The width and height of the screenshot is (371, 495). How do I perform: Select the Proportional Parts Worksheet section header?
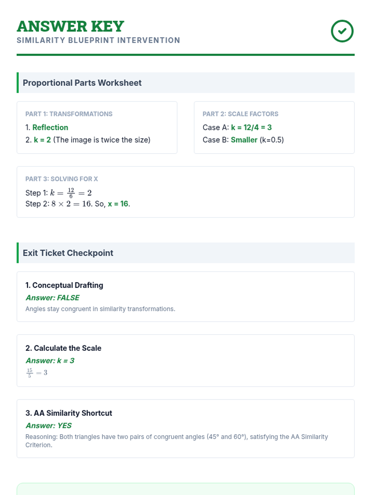point(185,83)
